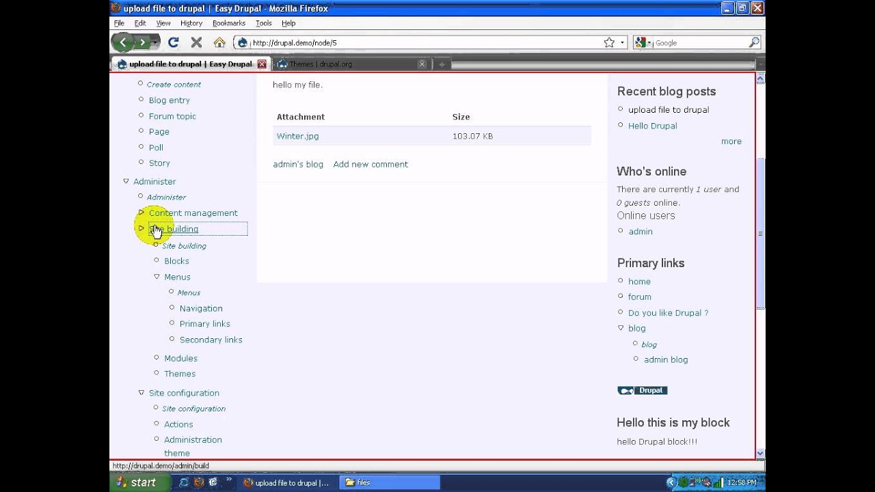Screen dimensions: 875x492
Task: Open the history dropdown beside navigation arrows
Action: pos(156,42)
